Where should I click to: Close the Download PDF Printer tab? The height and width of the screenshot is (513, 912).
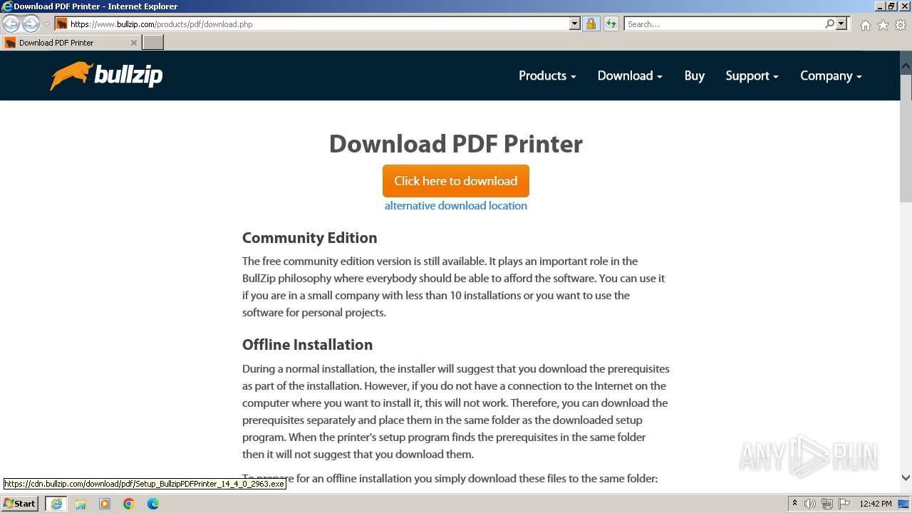tap(133, 43)
